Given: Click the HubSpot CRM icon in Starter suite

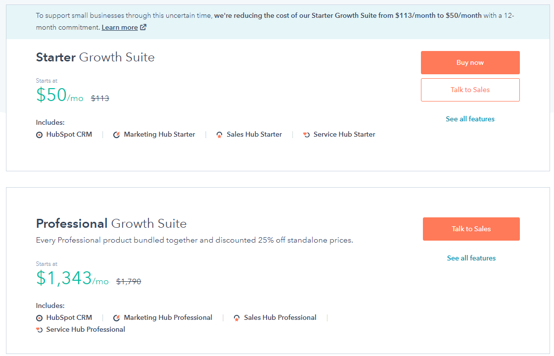Looking at the screenshot, I should [x=40, y=135].
